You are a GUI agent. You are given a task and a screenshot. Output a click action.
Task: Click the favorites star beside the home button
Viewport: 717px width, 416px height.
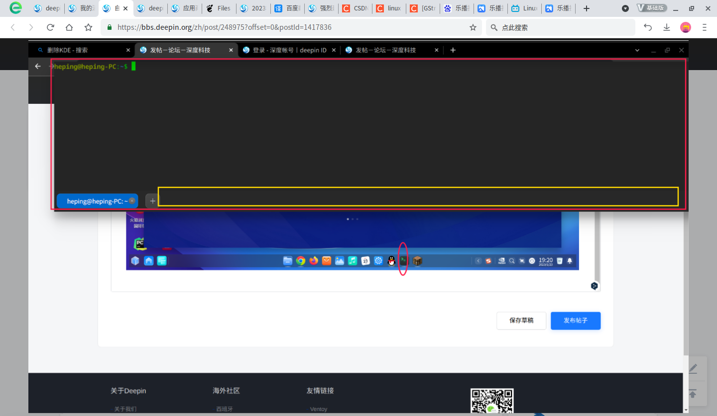88,27
